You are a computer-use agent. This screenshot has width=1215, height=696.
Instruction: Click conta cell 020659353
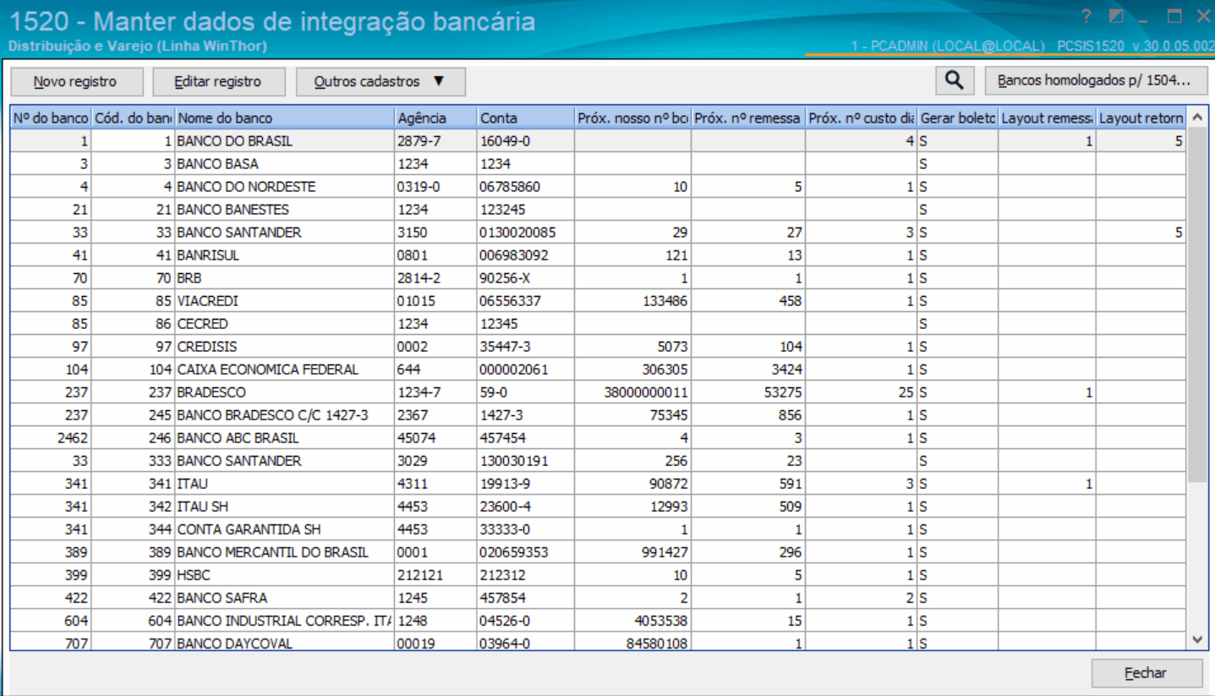[525, 552]
